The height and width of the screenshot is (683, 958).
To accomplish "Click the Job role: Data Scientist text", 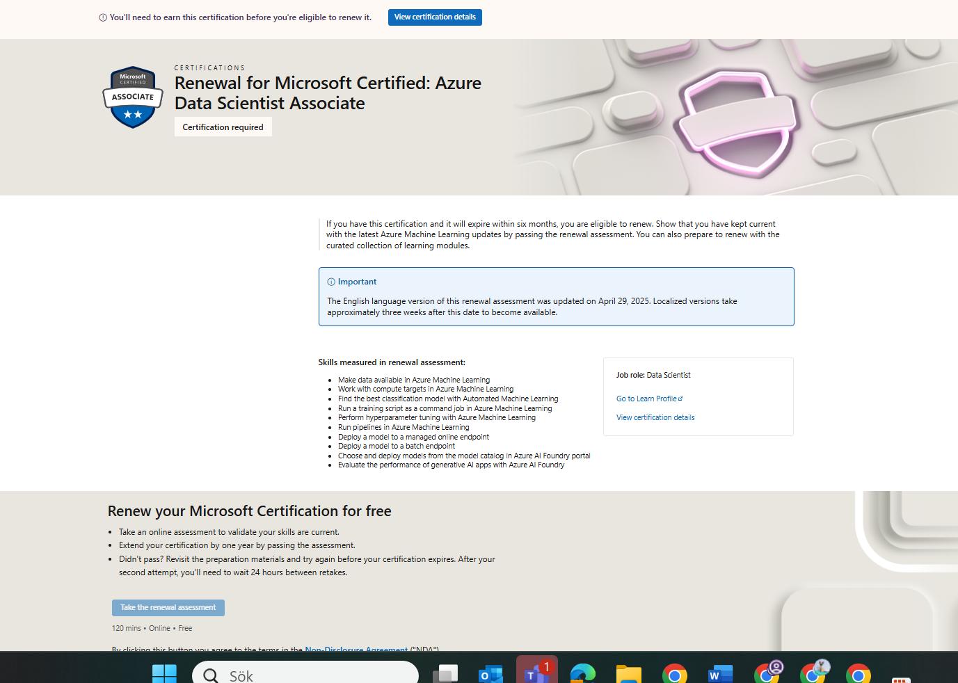I will [653, 375].
